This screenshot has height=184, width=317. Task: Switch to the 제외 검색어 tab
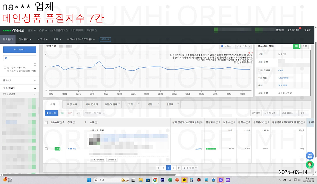click(91, 104)
